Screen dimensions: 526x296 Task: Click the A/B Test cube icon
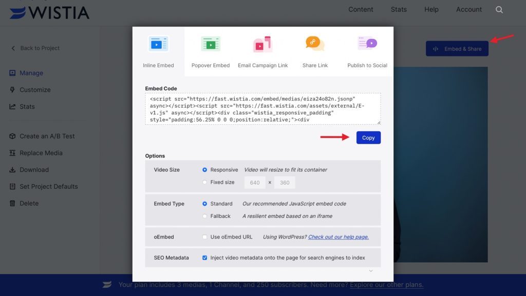[x=12, y=136]
